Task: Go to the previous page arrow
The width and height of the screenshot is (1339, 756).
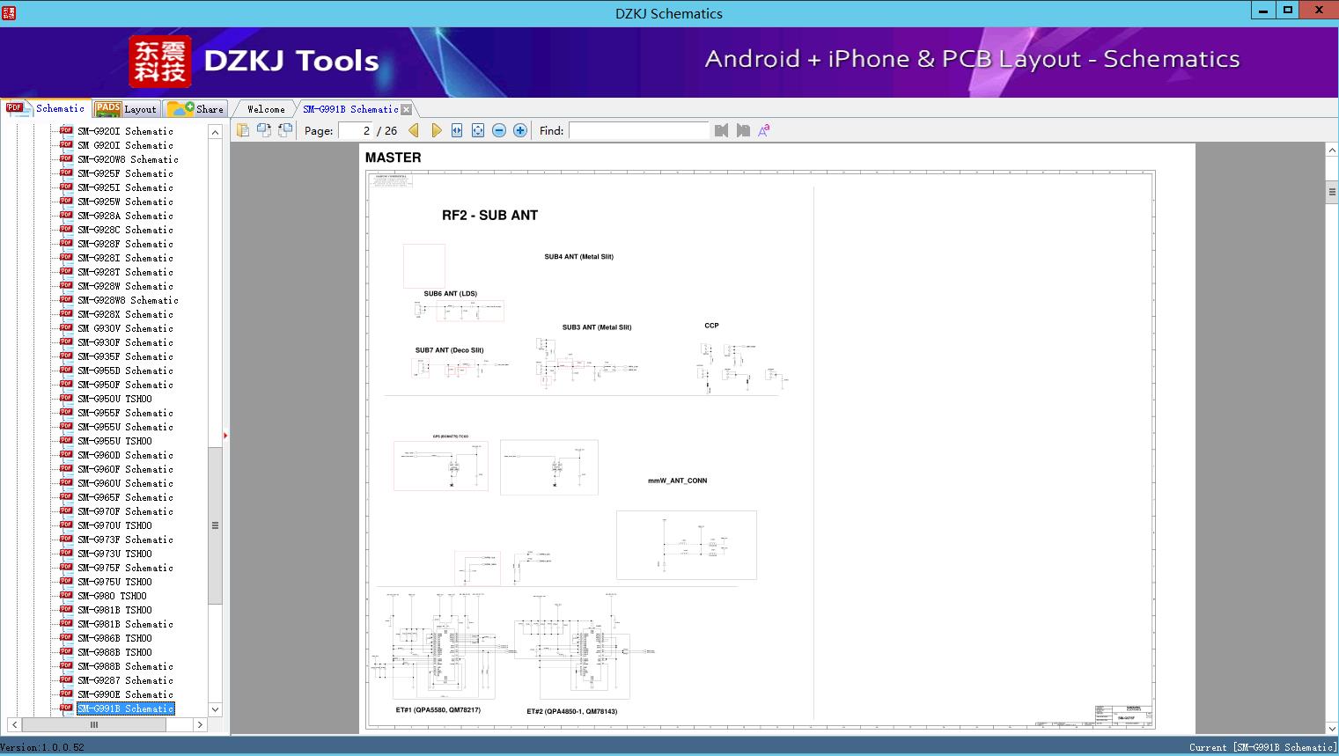Action: tap(414, 130)
